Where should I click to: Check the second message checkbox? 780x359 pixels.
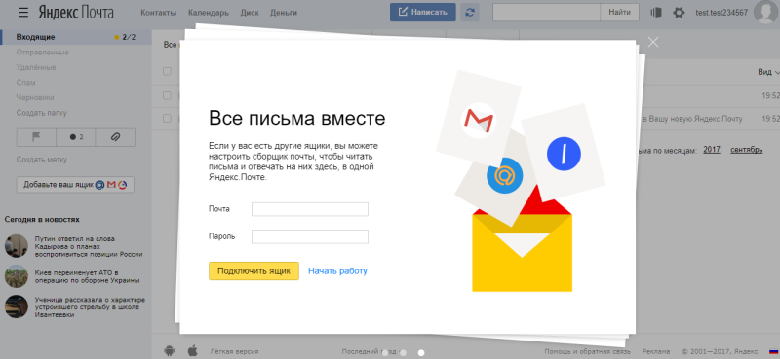167,118
